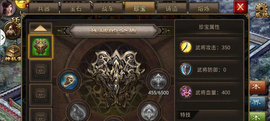Tap the female character avatar portrait
The width and height of the screenshot is (270, 121).
tap(8, 8)
